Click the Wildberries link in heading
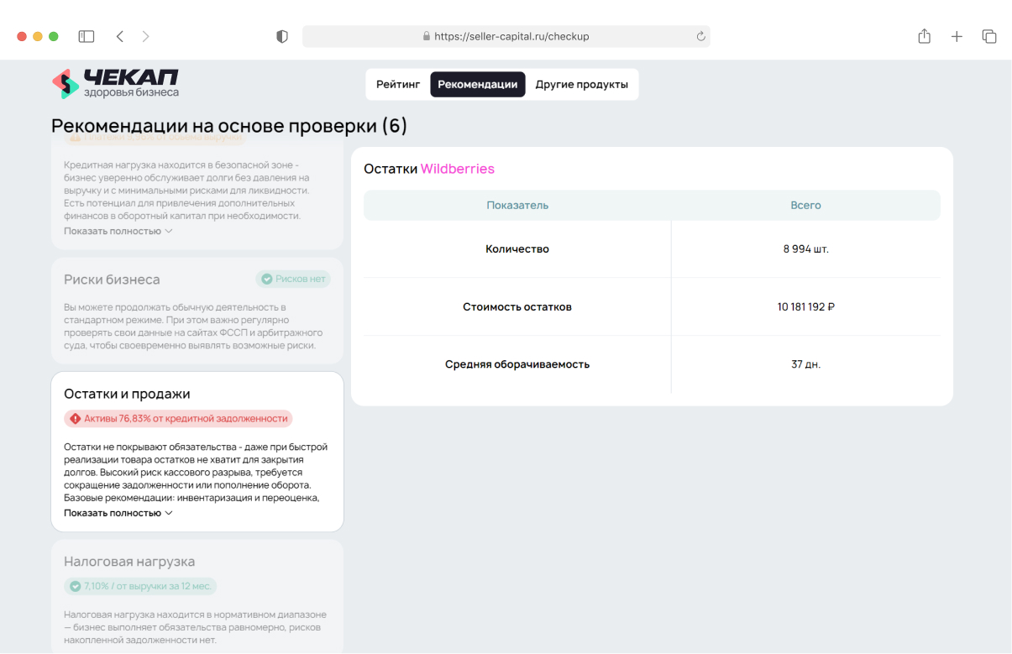The width and height of the screenshot is (1012, 654). [x=458, y=169]
